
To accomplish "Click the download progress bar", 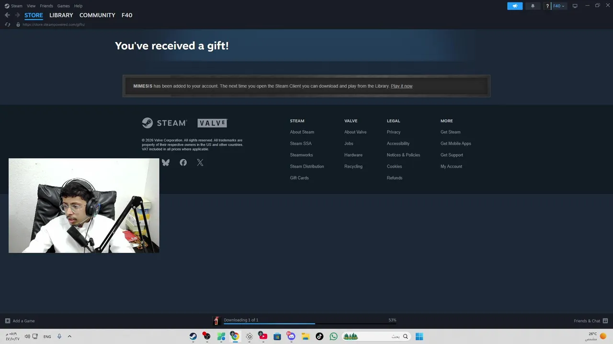I will (310, 324).
